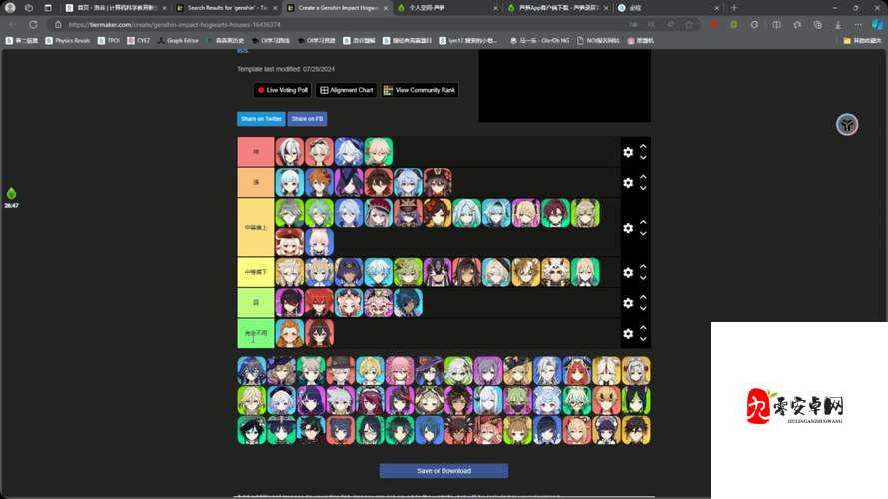Click the Share on FB button
This screenshot has height=499, width=888.
click(307, 119)
